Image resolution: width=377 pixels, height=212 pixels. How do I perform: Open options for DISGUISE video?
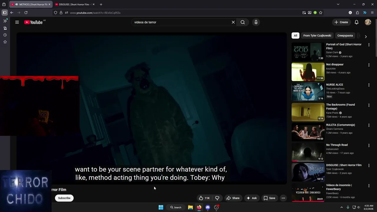(369, 166)
